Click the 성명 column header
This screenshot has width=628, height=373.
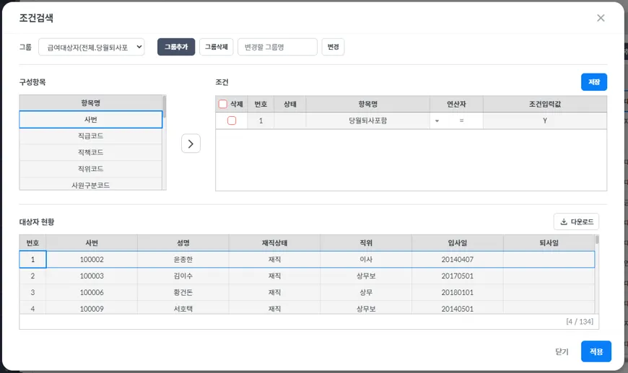point(183,243)
